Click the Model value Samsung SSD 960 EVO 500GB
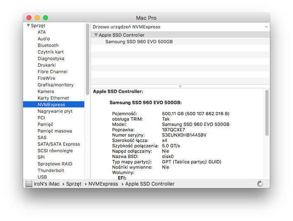The image size is (293, 221). (195, 124)
